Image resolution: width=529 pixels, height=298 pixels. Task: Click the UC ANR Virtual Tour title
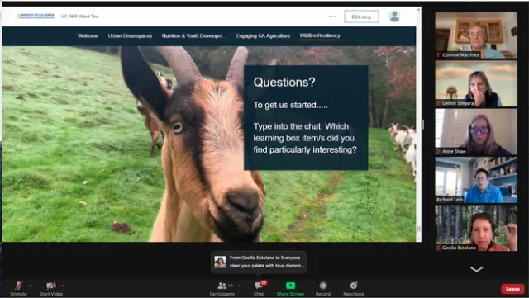click(80, 17)
